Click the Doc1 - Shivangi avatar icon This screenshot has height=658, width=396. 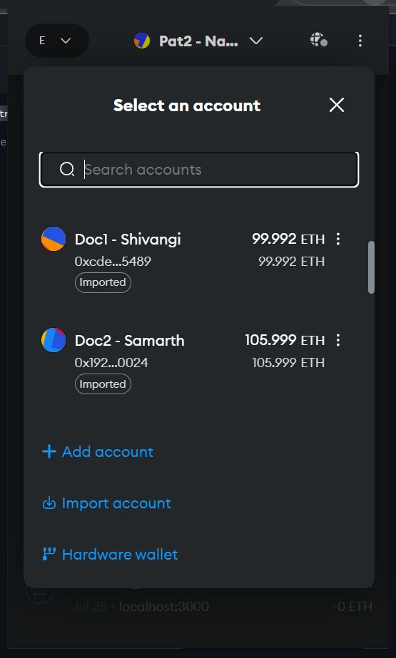[x=54, y=239]
